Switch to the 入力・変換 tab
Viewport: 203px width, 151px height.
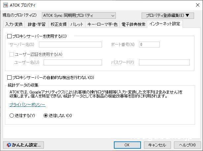point(14,24)
